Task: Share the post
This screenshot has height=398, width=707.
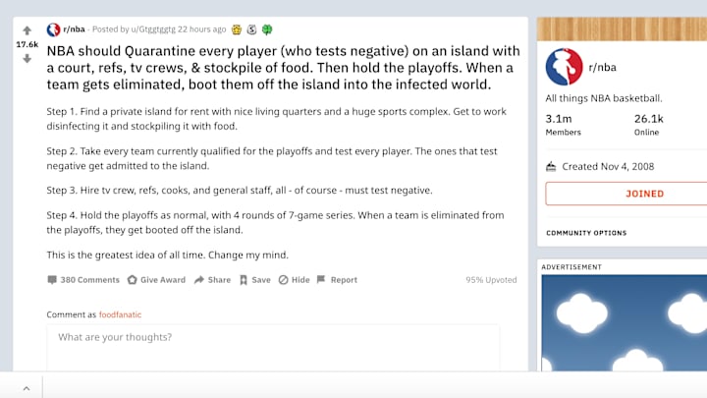Action: click(212, 280)
